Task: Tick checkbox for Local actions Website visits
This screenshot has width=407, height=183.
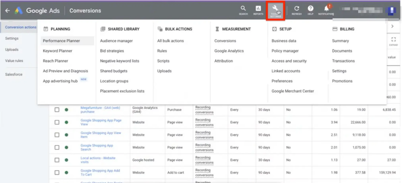Action: click(57, 160)
